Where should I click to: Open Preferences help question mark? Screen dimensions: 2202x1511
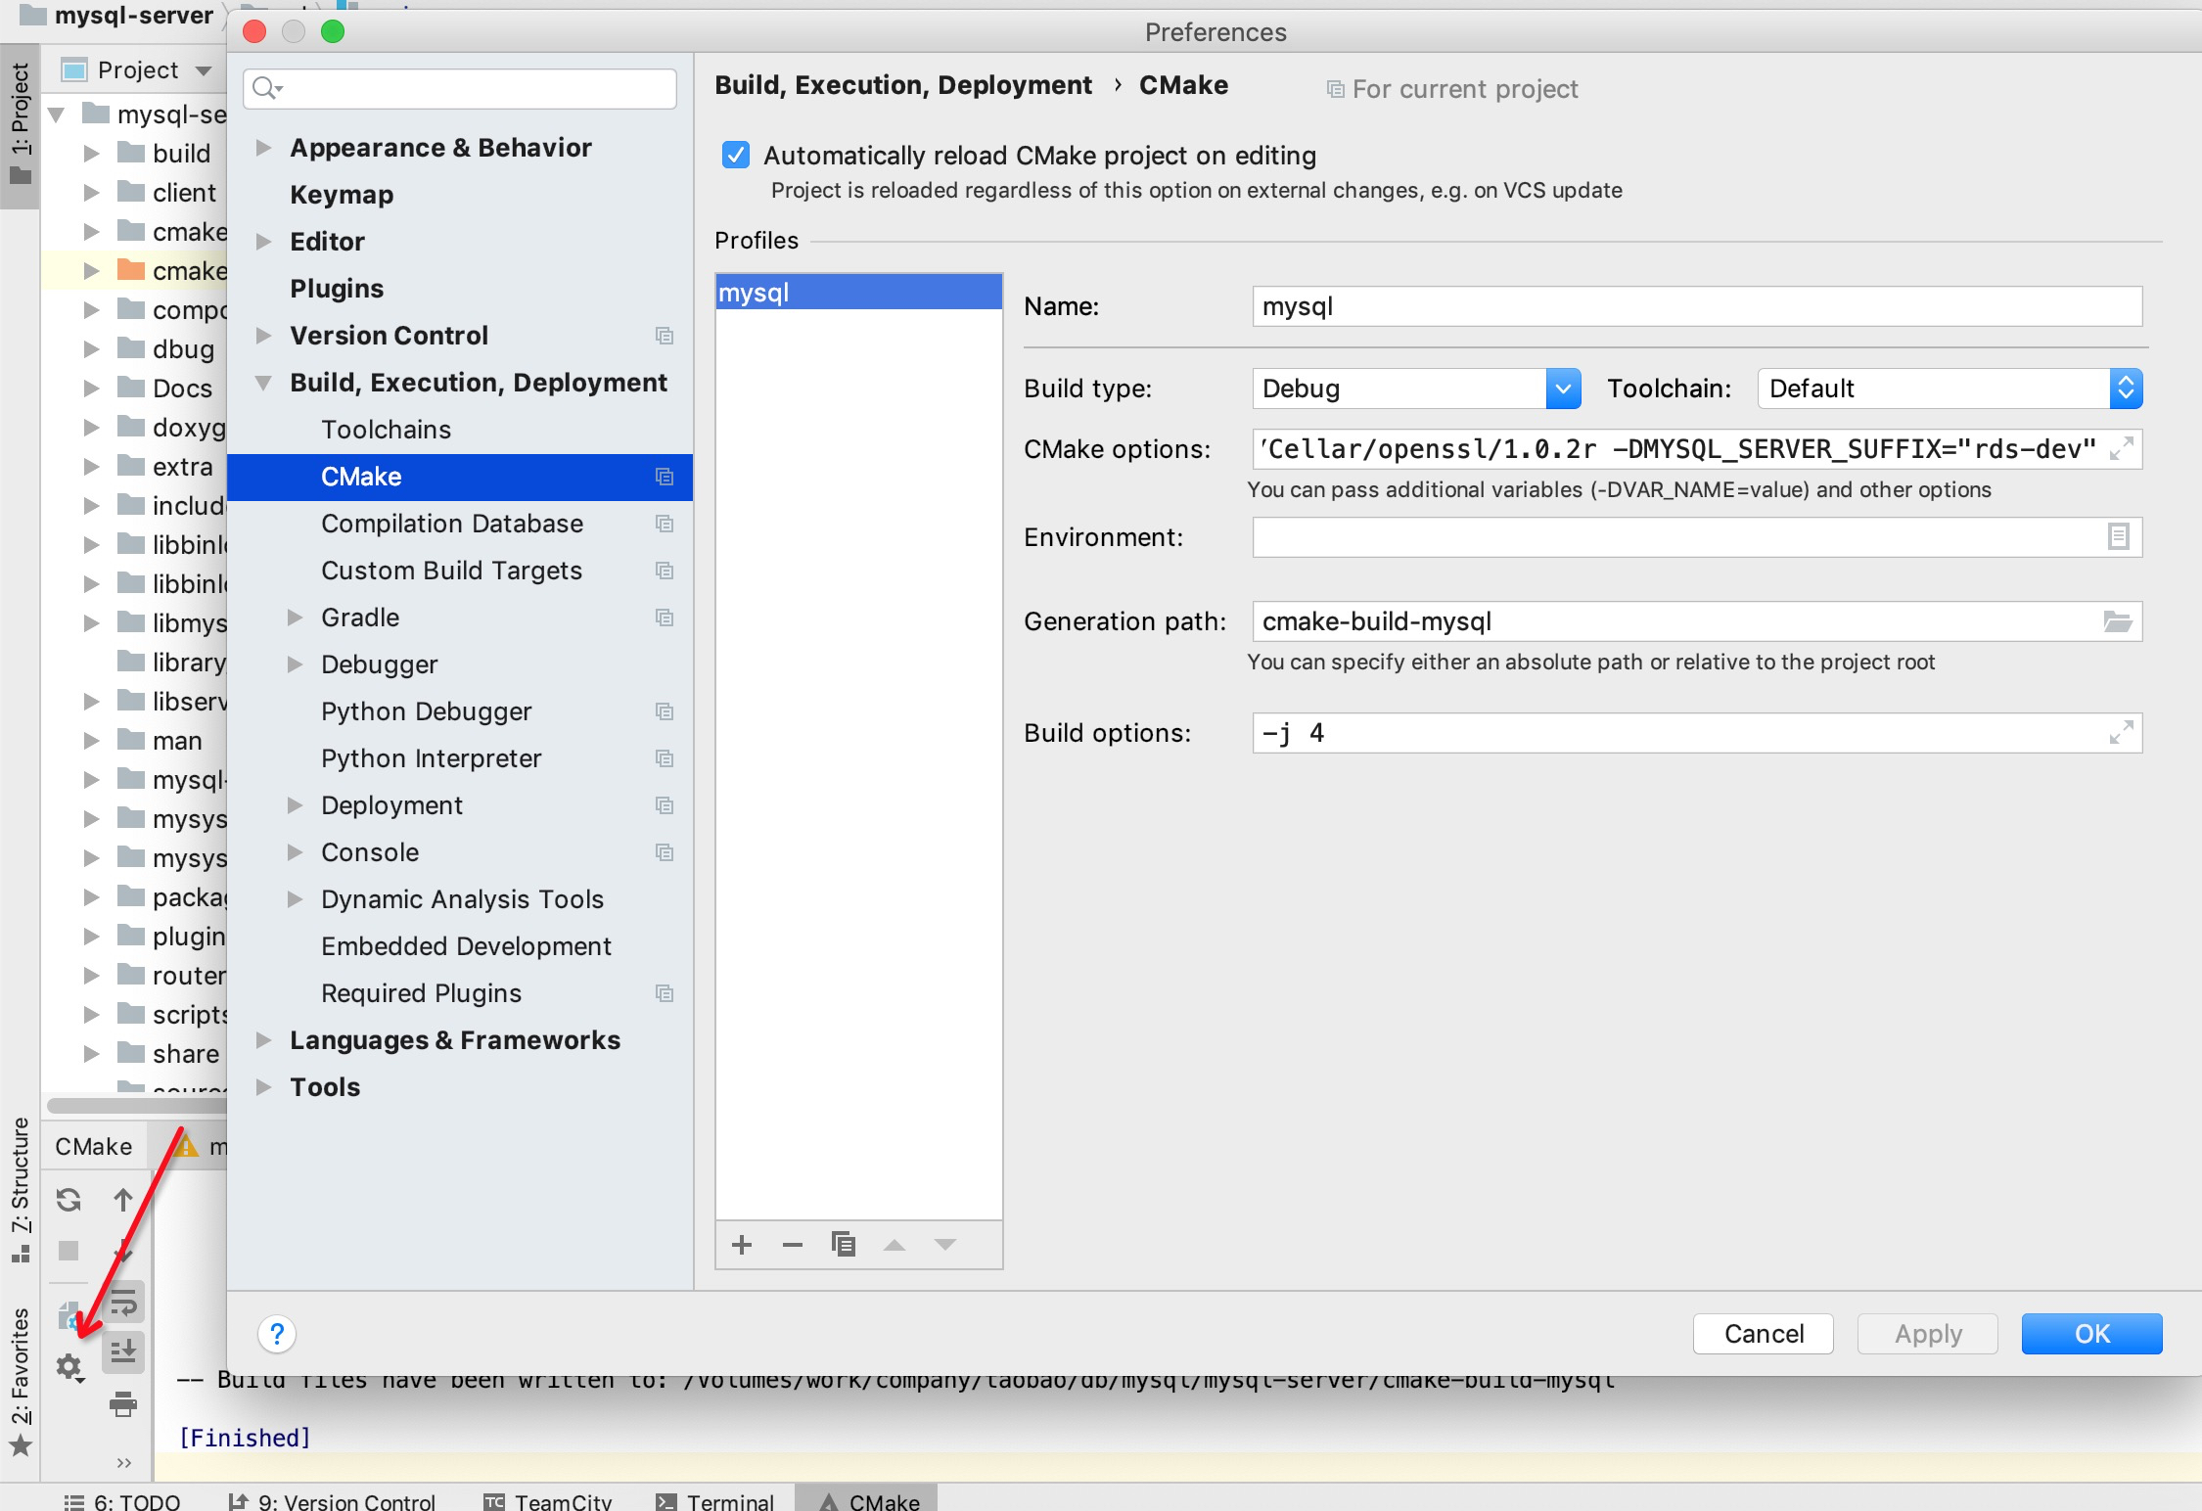pos(277,1334)
